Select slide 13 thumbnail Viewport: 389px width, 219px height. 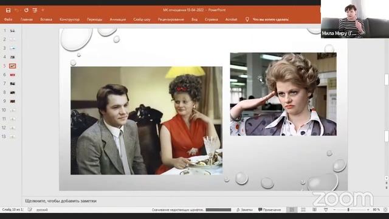12,136
